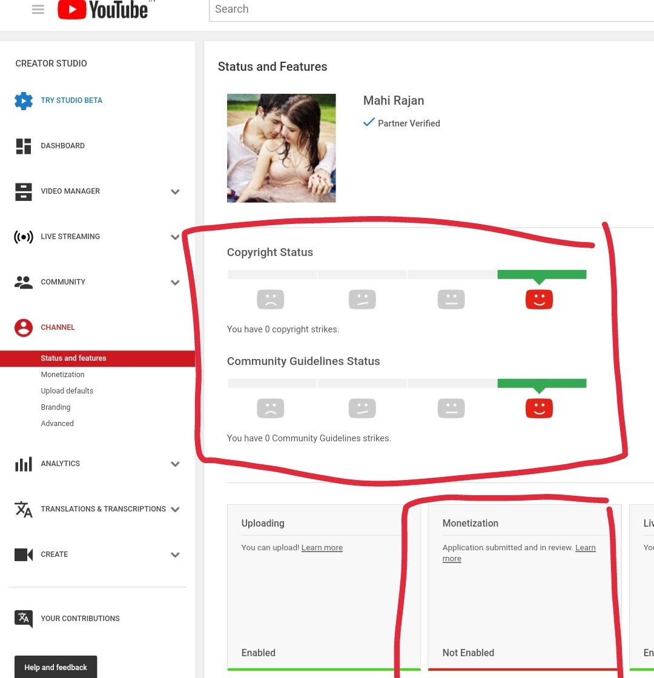Click Learn more link in Uploading card

[x=322, y=547]
